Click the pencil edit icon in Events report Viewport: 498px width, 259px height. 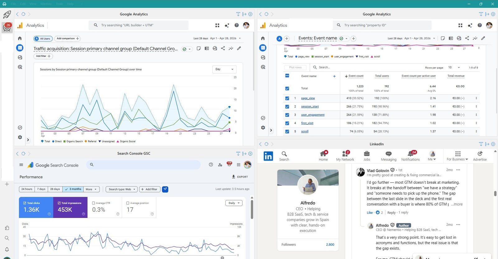point(483,38)
